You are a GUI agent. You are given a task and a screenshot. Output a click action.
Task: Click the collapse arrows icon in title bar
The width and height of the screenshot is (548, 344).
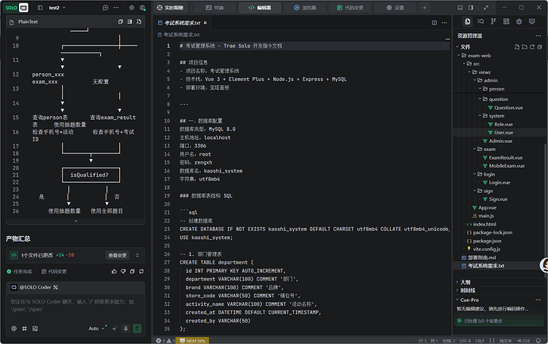click(486, 8)
